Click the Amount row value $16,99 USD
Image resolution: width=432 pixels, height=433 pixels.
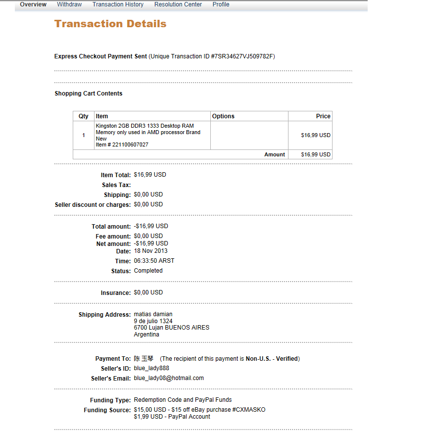tap(316, 154)
